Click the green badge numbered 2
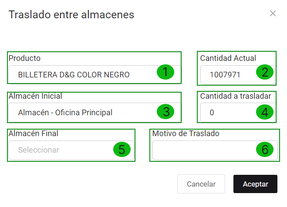 tap(265, 72)
